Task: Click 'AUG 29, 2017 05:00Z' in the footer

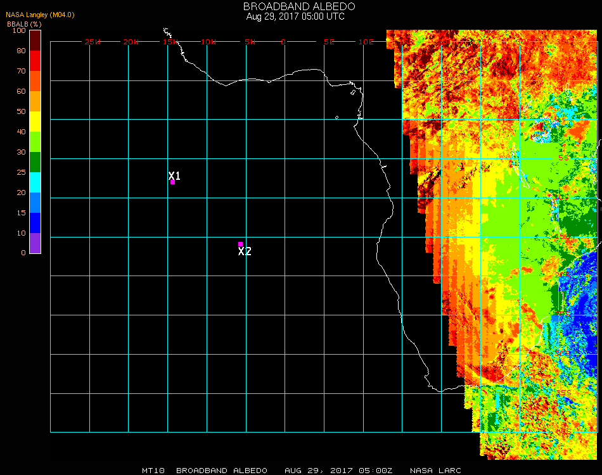Action: click(338, 471)
